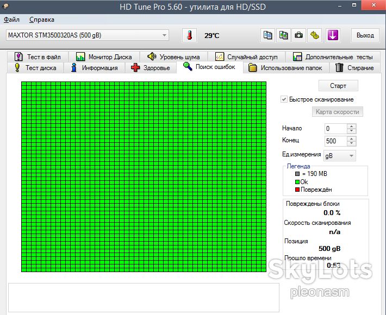Open the Файл menu
Screen dimensions: 386x315
pos(11,20)
